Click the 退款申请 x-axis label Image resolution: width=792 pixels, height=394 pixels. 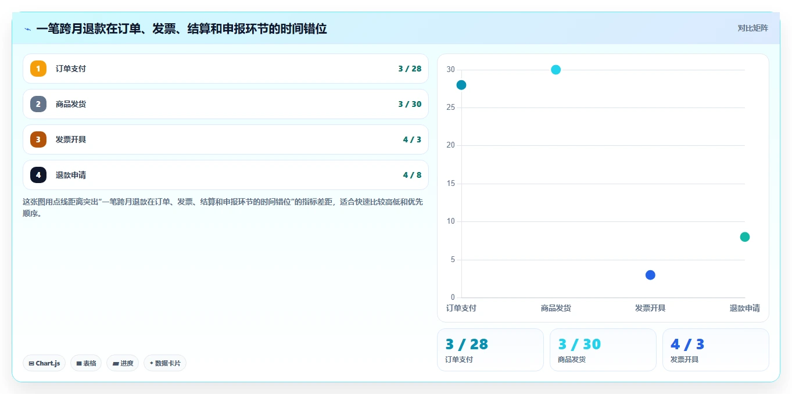tap(745, 308)
